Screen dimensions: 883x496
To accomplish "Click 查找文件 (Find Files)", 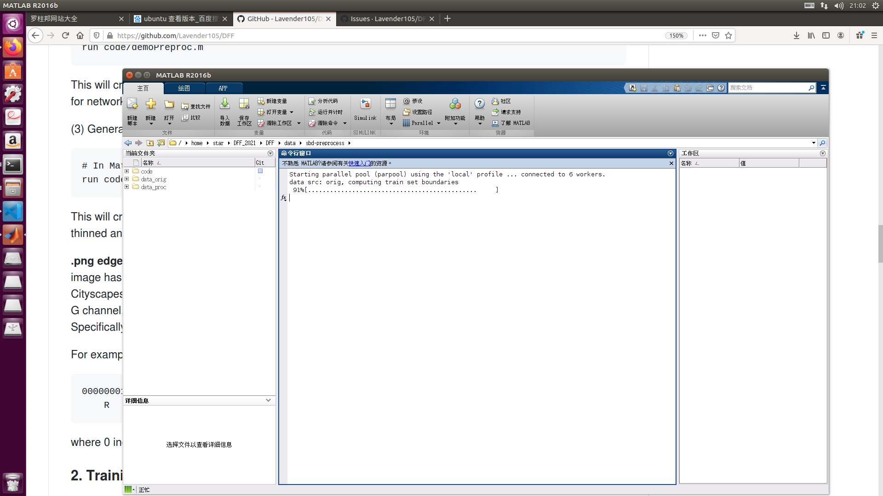I will [196, 107].
